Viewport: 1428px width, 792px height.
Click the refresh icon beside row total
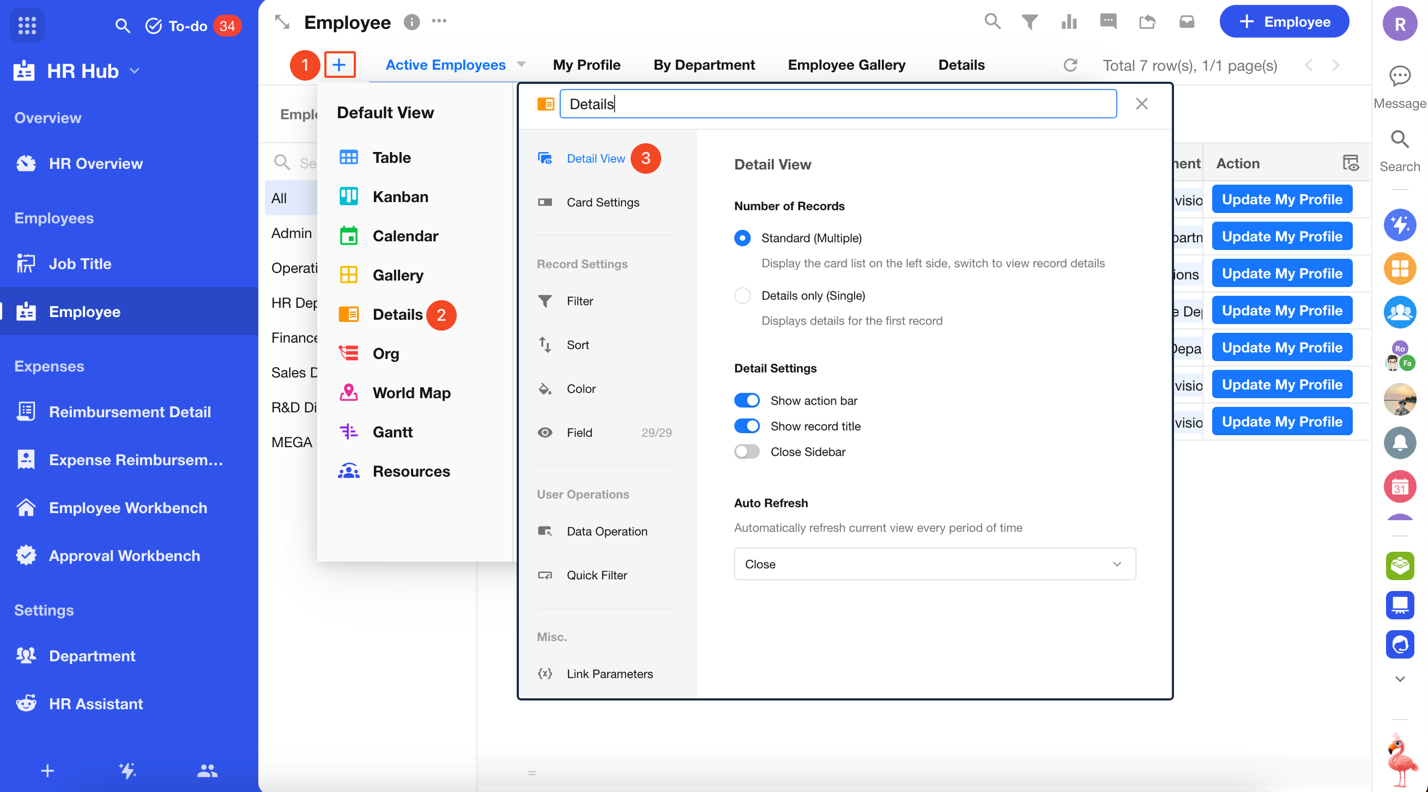coord(1070,65)
